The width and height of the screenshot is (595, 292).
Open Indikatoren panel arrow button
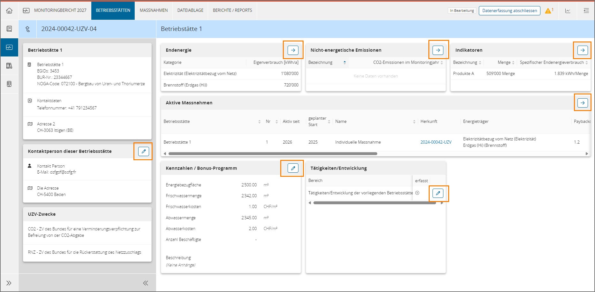[x=582, y=50]
